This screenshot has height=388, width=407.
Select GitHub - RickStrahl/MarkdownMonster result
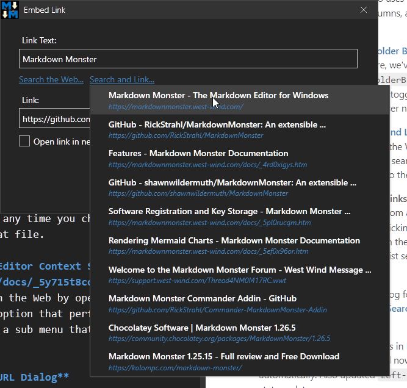tap(240, 129)
